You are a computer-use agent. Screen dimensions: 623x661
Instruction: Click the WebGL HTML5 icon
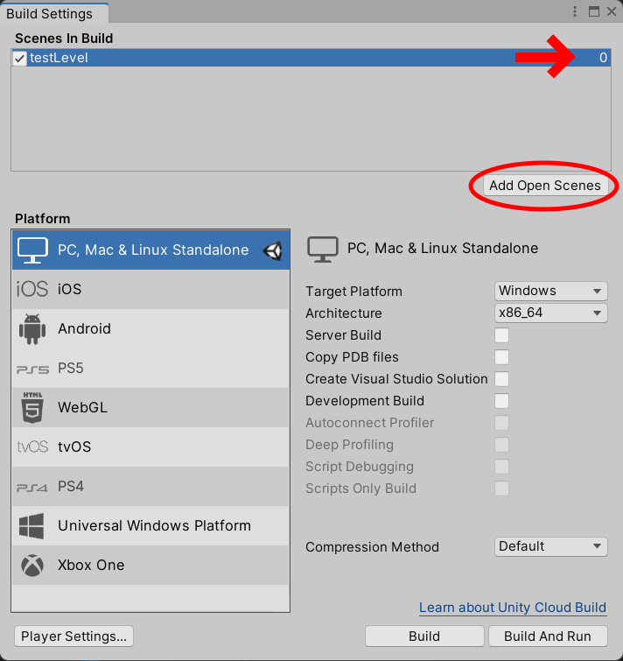point(32,407)
